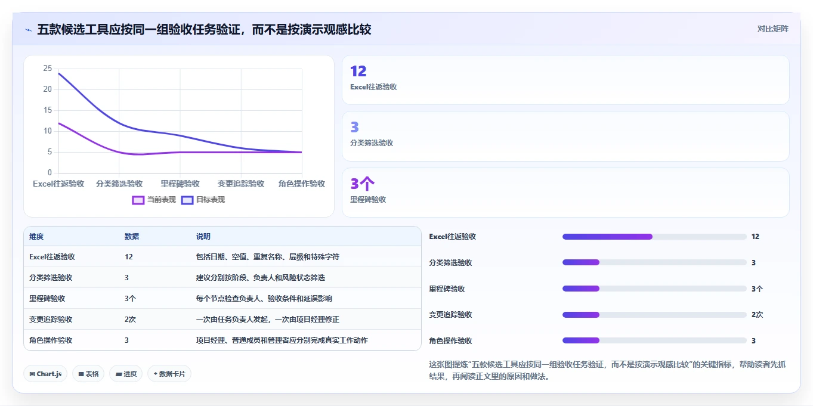Click the 角色操作验收 table row cell
This screenshot has width=813, height=406.
(x=51, y=340)
